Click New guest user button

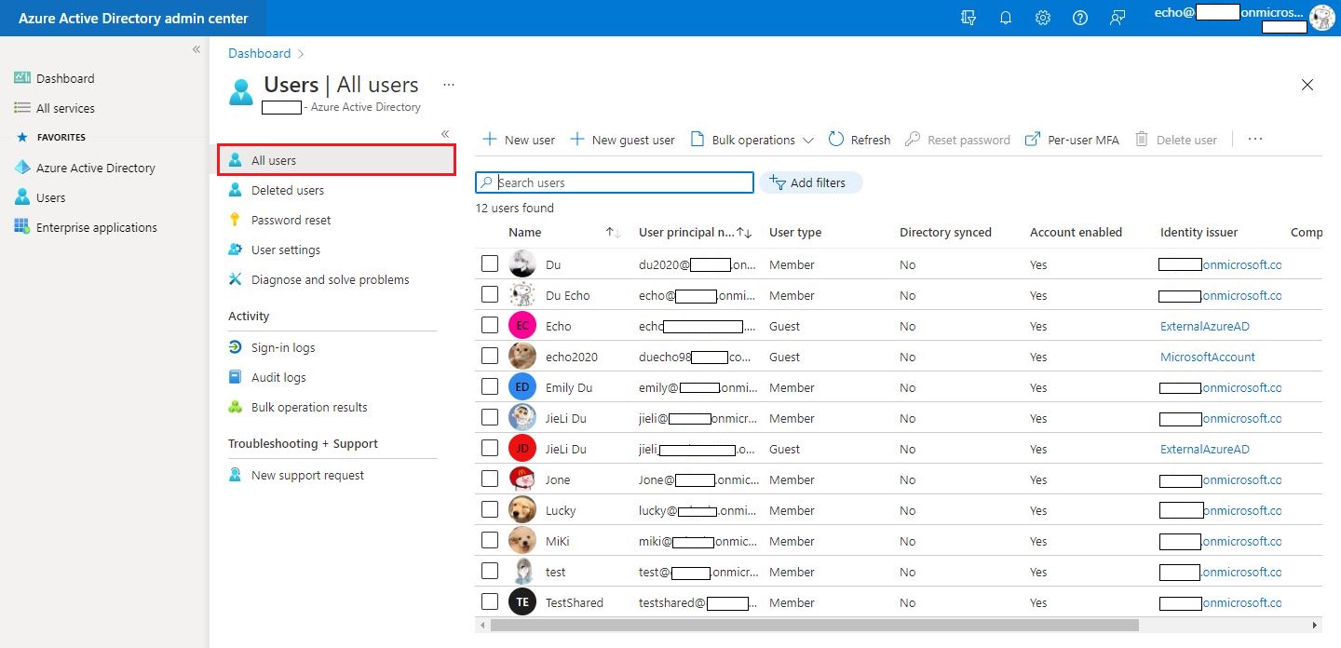622,140
